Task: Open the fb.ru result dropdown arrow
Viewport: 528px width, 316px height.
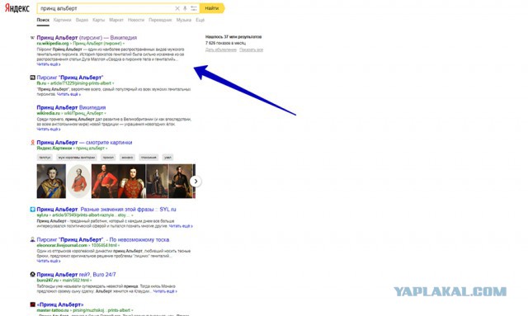Action: (113, 83)
